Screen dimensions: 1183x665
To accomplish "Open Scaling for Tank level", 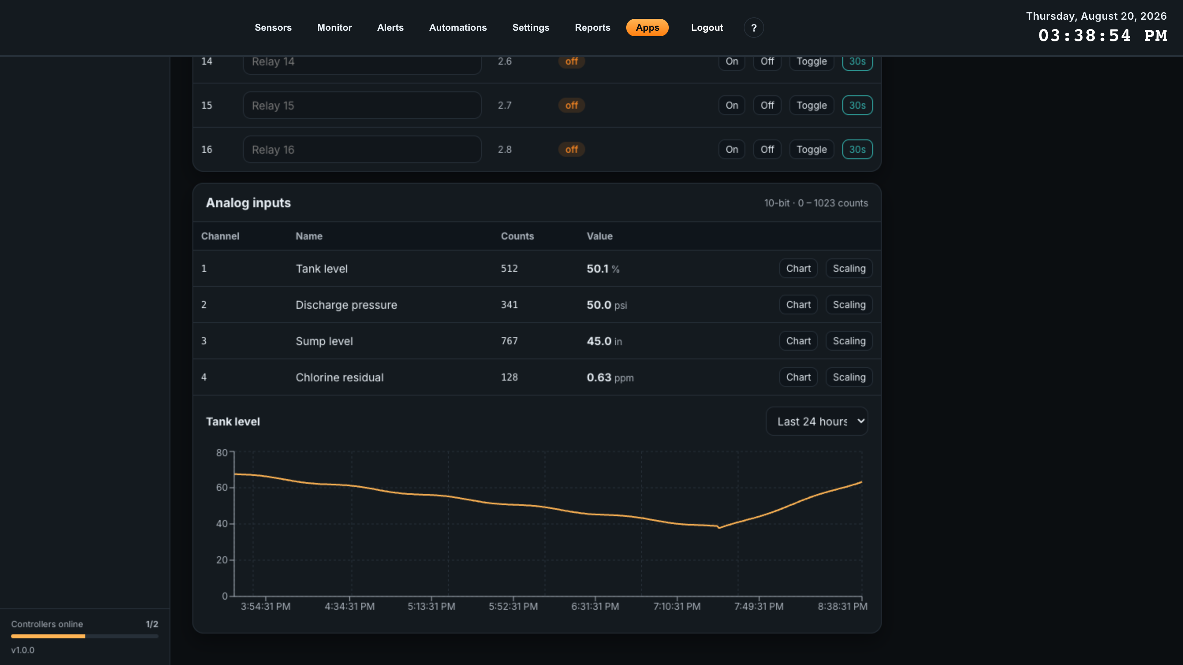I will coord(849,268).
